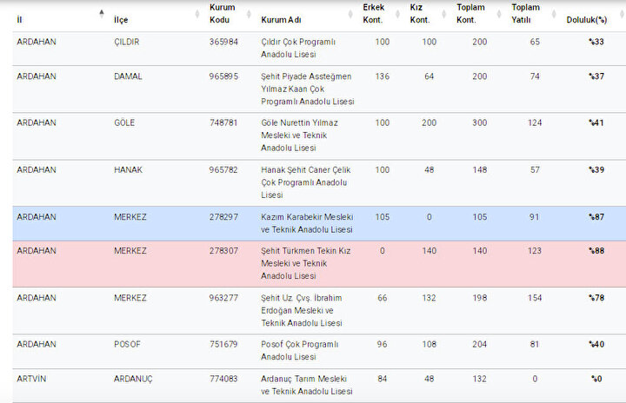
Task: Sort by Toplam Kont. column icon
Action: tap(499, 14)
